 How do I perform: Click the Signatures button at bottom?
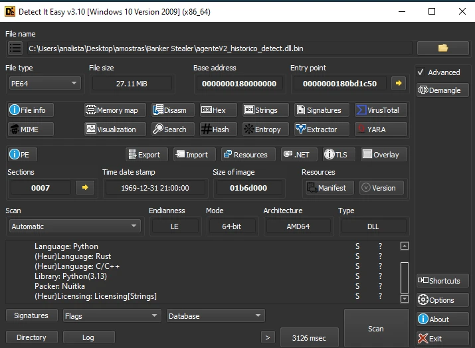[x=31, y=316]
